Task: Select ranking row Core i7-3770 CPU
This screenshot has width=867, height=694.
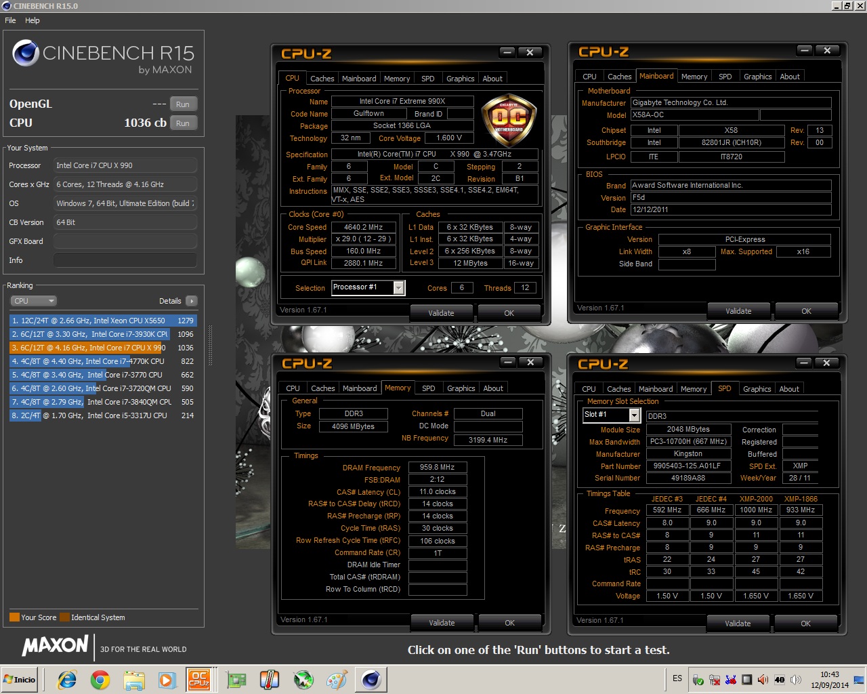Action: 103,375
